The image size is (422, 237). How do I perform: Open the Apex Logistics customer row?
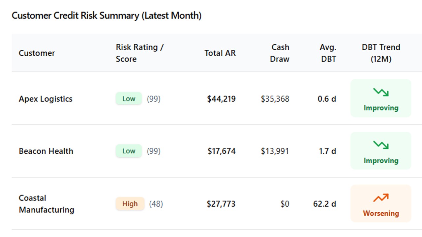coord(45,99)
